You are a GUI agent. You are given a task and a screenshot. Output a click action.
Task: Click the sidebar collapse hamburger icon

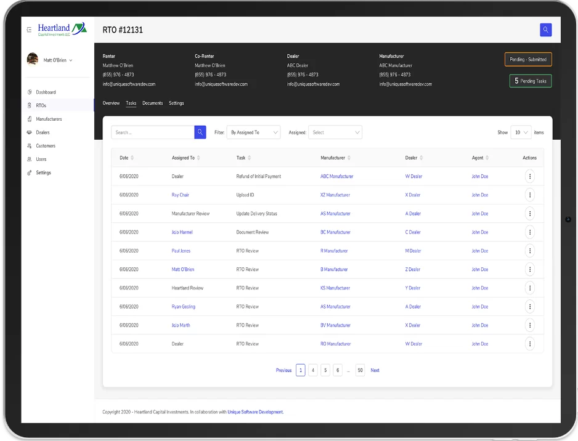[29, 30]
